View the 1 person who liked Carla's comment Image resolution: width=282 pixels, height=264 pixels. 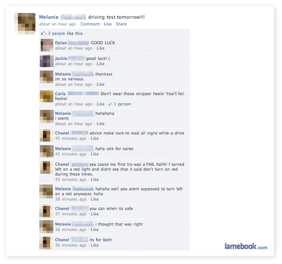coord(122,104)
